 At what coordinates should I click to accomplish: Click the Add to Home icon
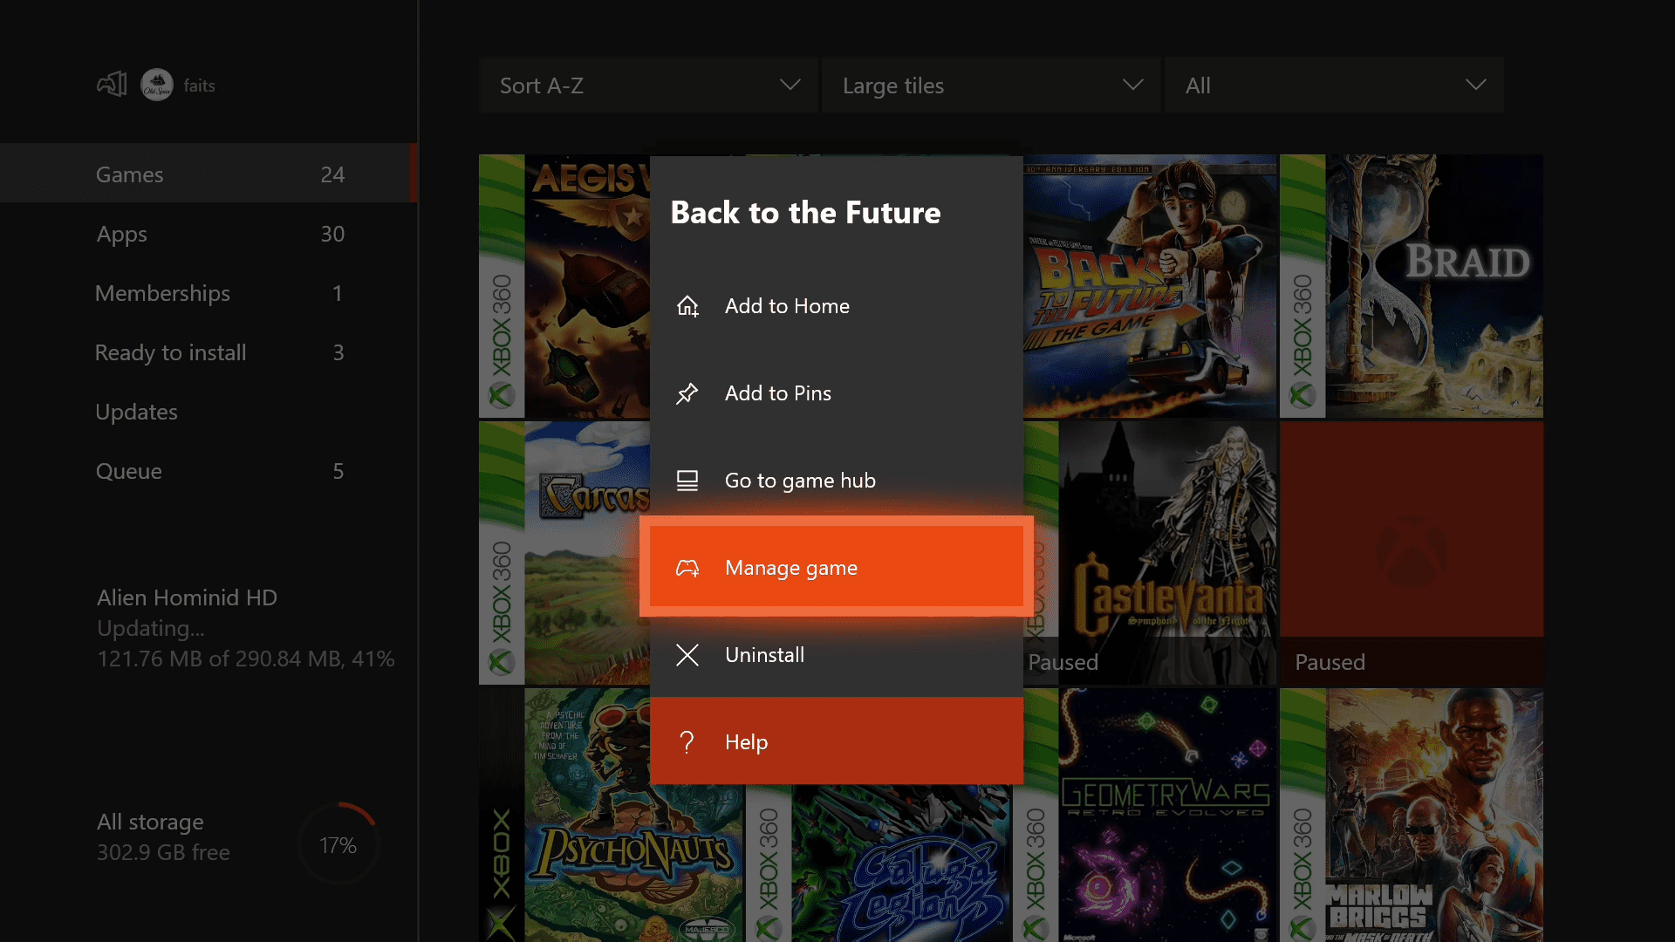click(688, 304)
